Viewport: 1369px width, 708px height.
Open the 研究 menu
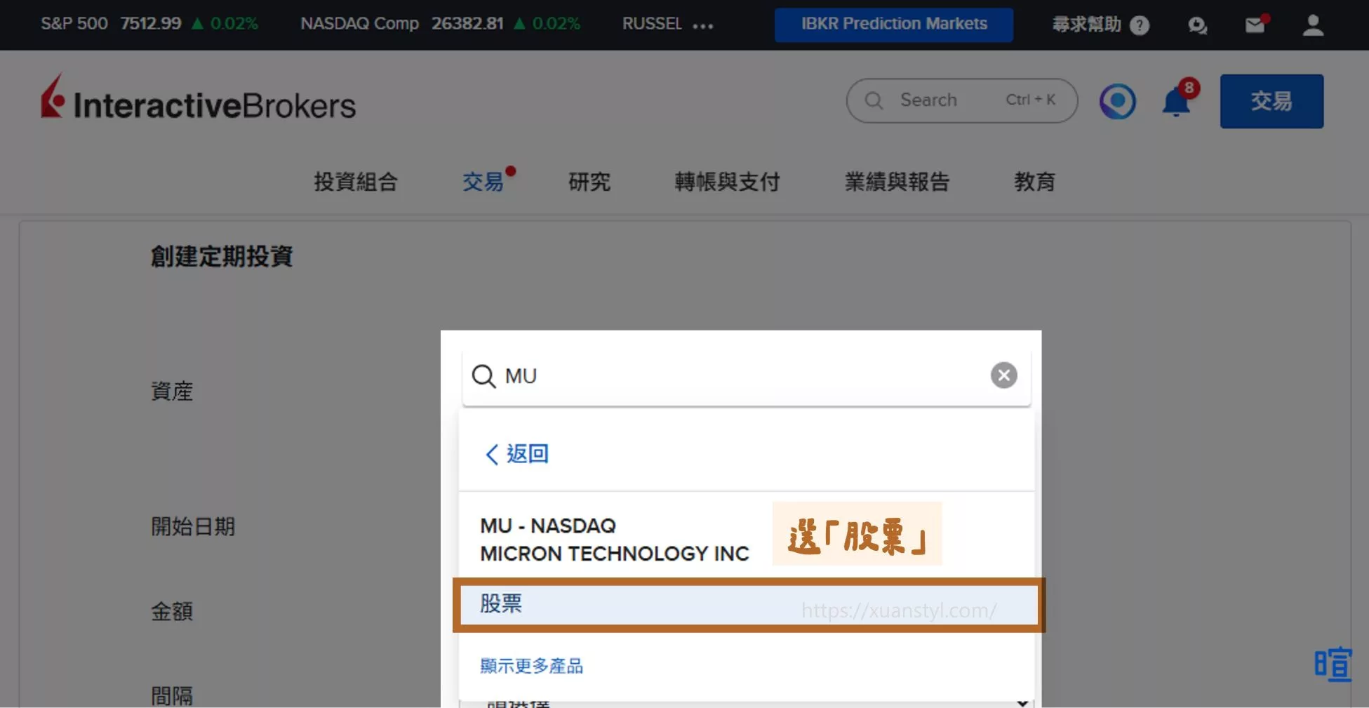[x=589, y=182]
